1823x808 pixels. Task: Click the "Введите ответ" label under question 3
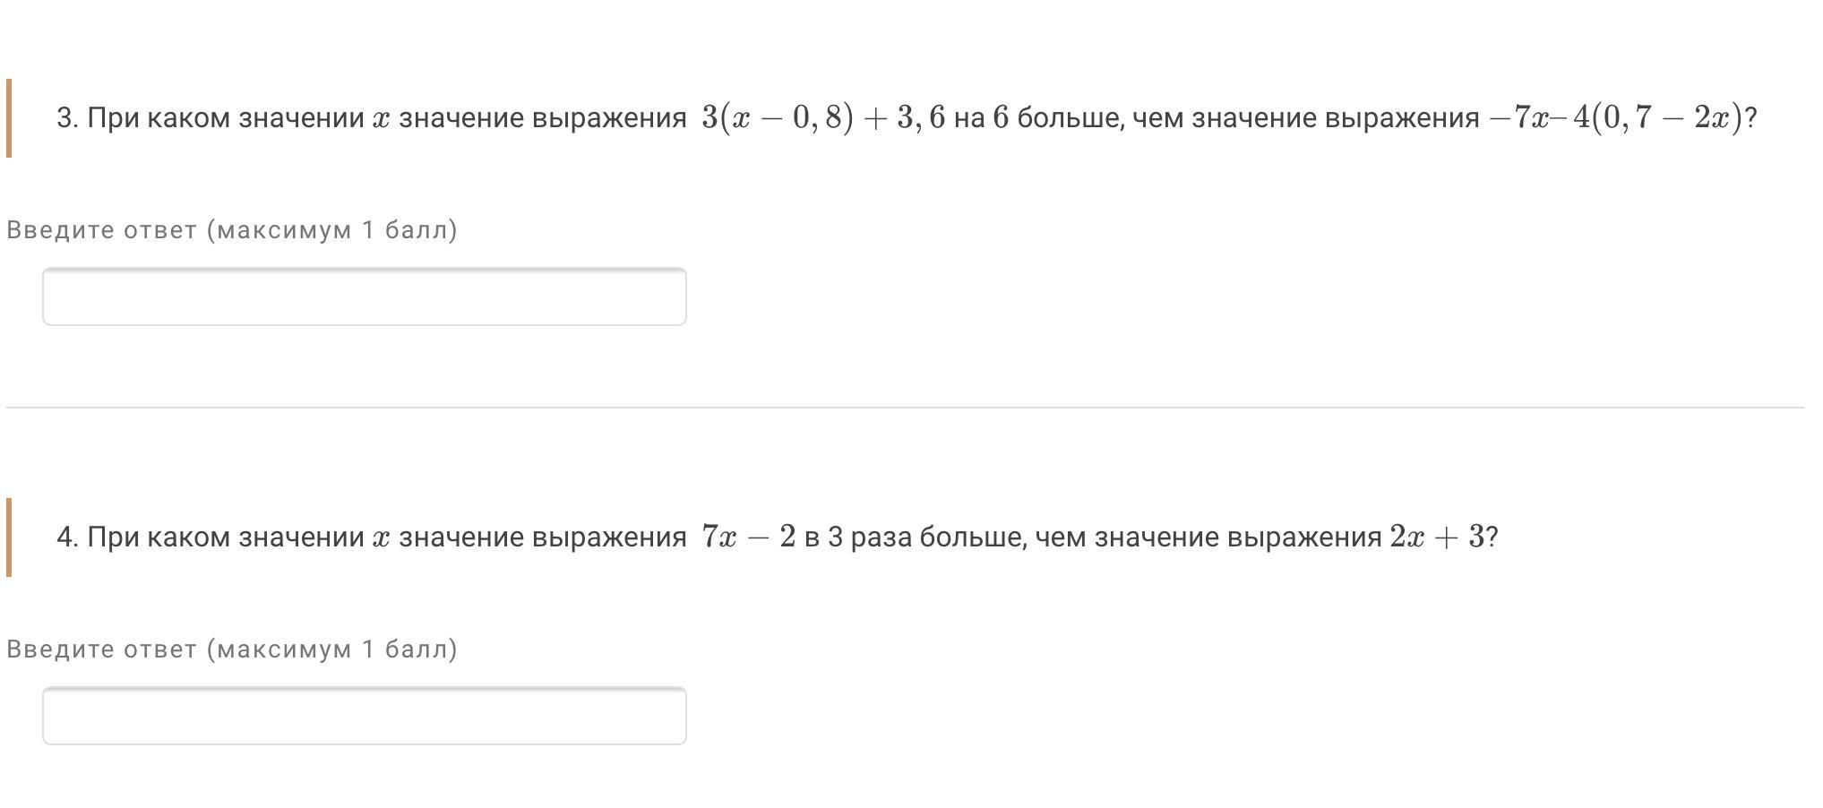(101, 230)
